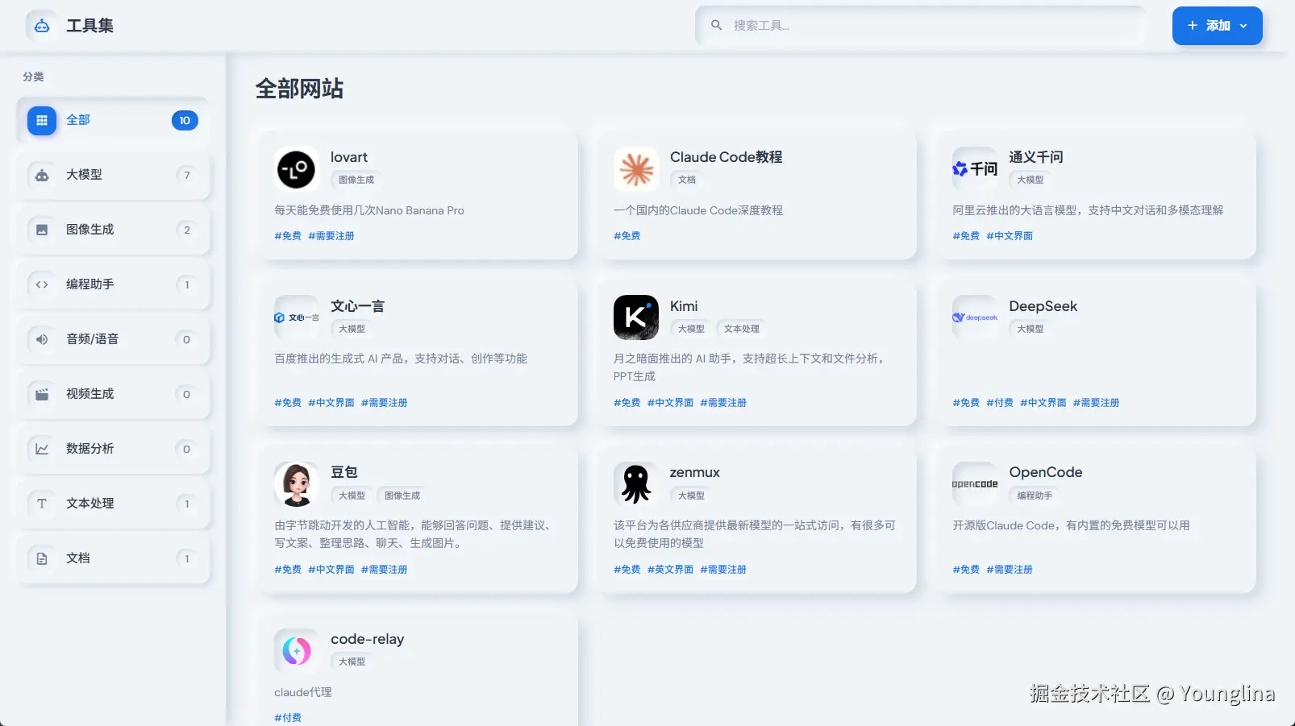
Task: Select 文档 category label in sidebar
Action: pyautogui.click(x=78, y=558)
